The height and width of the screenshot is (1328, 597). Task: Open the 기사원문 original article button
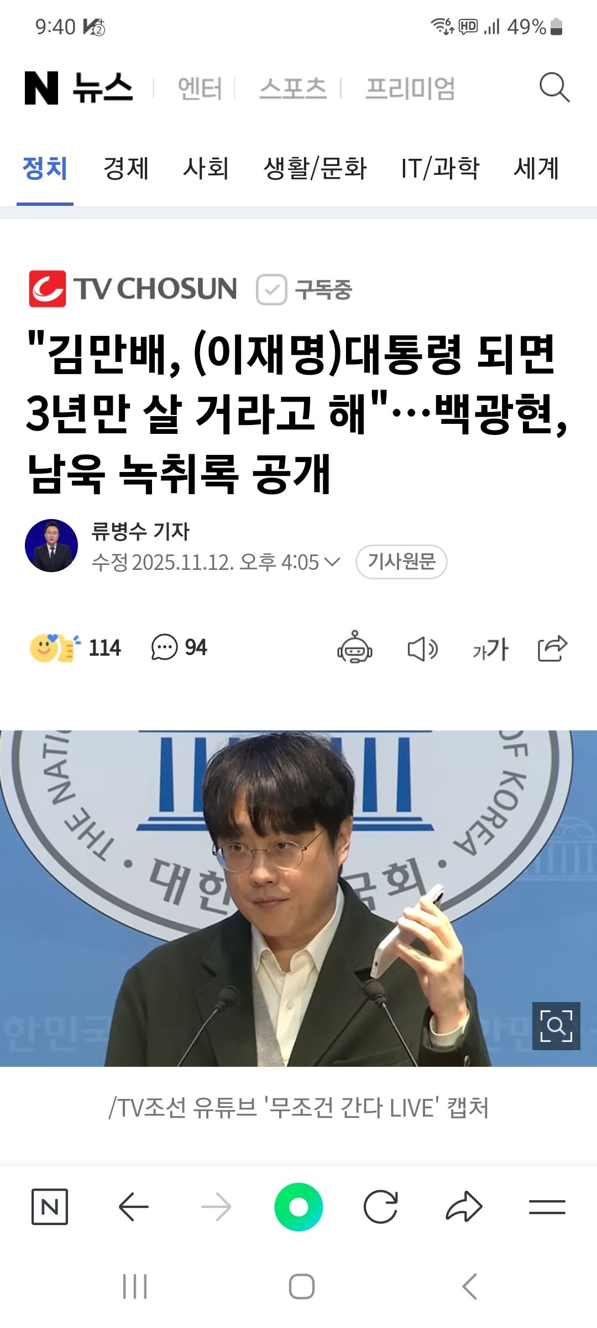coord(401,562)
